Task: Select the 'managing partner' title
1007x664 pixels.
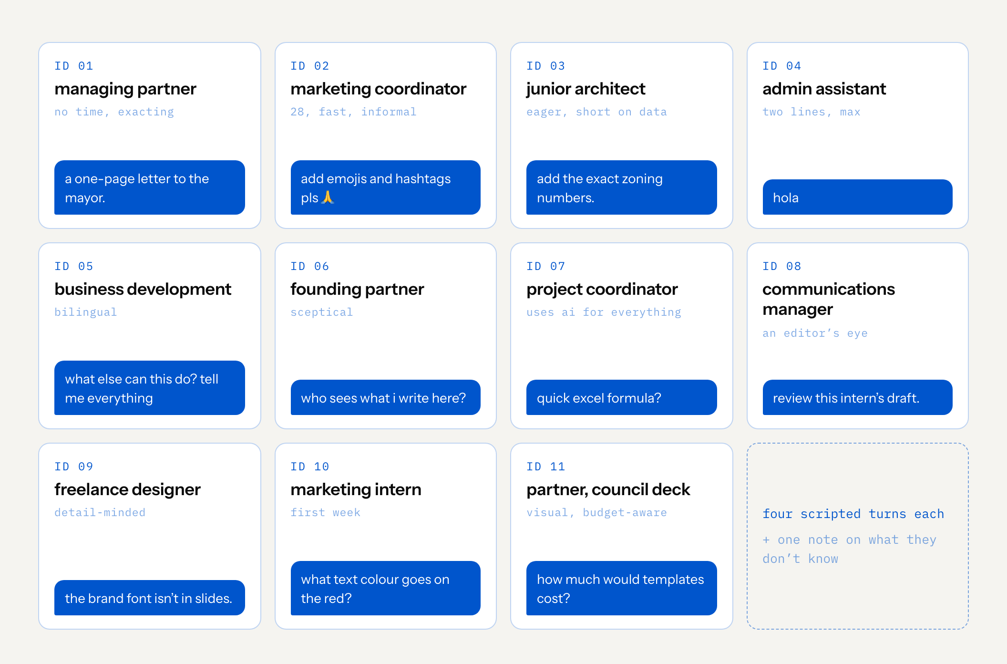Action: (125, 89)
